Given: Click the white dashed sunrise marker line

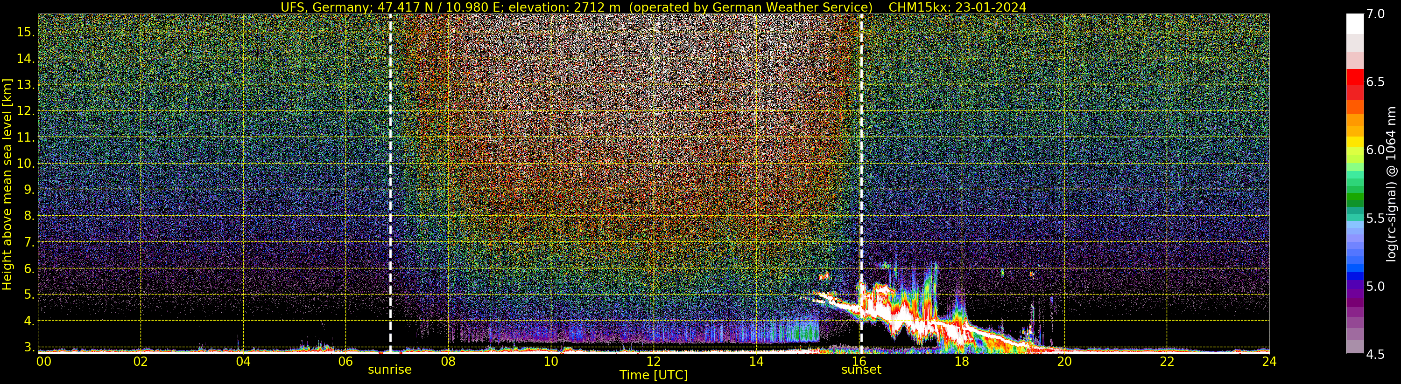Looking at the screenshot, I should [390, 184].
